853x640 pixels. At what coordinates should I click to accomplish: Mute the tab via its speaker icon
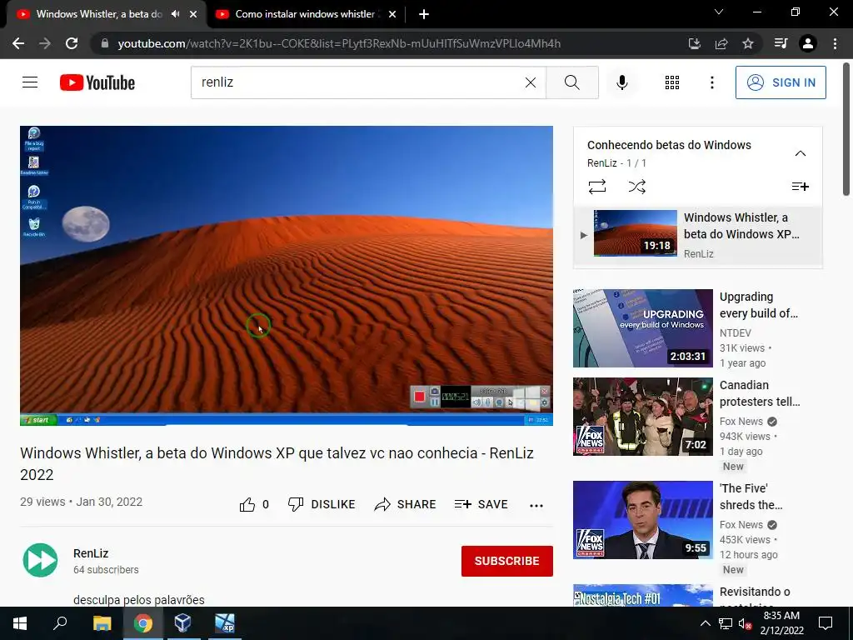[x=175, y=14]
